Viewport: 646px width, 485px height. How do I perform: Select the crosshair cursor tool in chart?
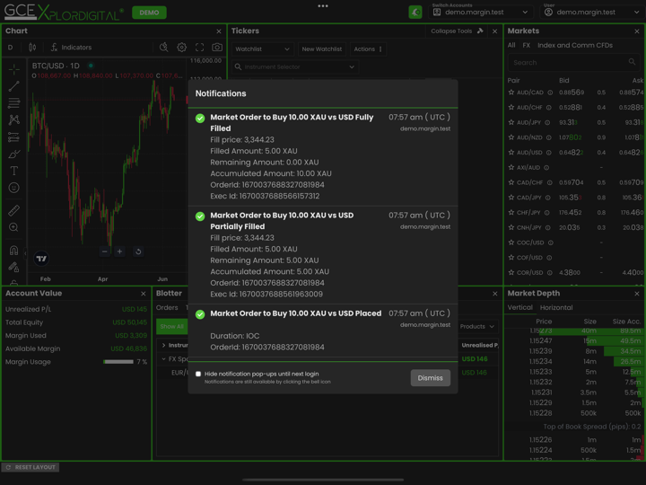pos(13,69)
